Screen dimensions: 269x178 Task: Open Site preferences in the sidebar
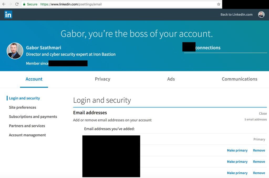click(x=23, y=107)
